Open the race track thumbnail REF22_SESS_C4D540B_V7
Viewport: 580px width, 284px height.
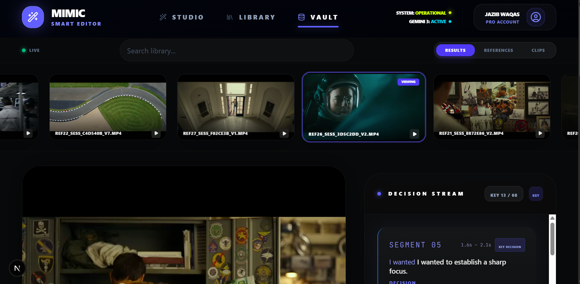pos(108,107)
